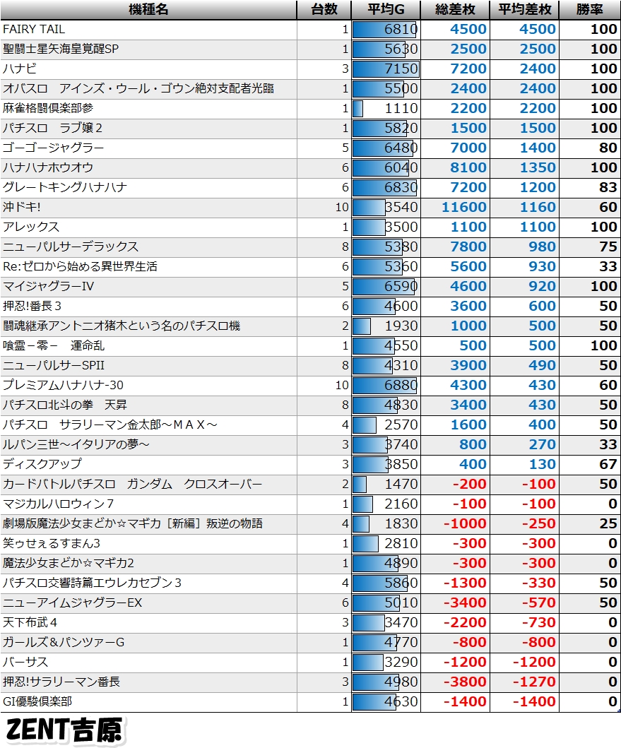Image resolution: width=621 pixels, height=748 pixels.
Task: Select ガールズ&パンツァーG machine name
Action: [x=64, y=643]
